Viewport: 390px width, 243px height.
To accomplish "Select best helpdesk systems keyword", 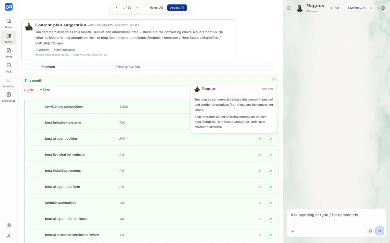I will point(63,122).
